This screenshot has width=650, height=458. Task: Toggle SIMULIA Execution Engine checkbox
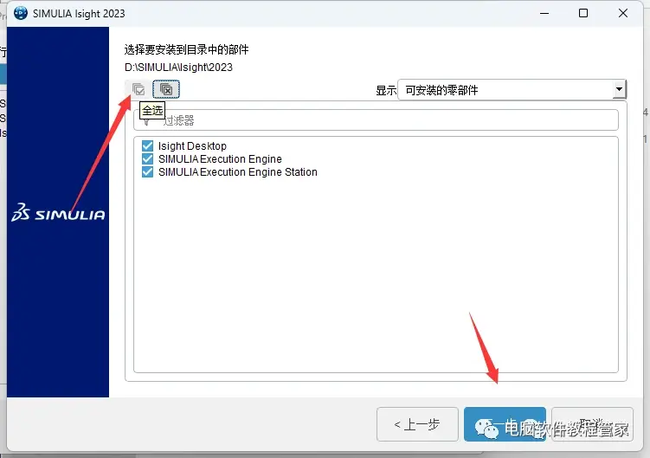tap(147, 159)
